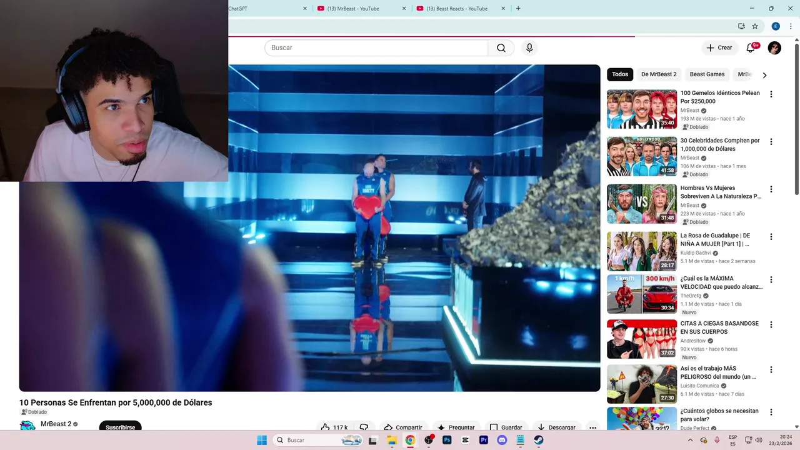Click the YouTube search magnifier button
Screen dimensions: 800x450
coord(501,48)
